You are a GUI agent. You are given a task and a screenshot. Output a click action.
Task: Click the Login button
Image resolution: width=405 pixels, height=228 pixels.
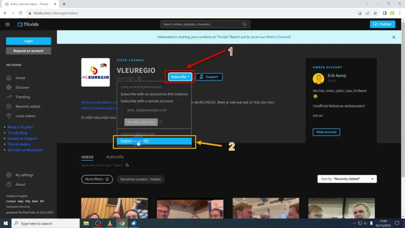coord(28,41)
